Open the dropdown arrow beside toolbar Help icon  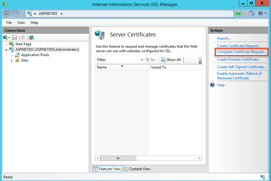266,13
